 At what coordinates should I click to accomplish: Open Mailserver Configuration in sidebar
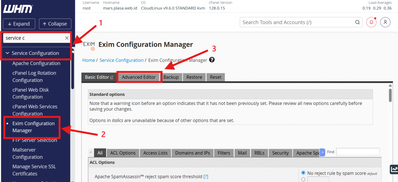(x=28, y=153)
